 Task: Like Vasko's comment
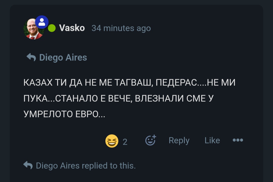pos(212,141)
